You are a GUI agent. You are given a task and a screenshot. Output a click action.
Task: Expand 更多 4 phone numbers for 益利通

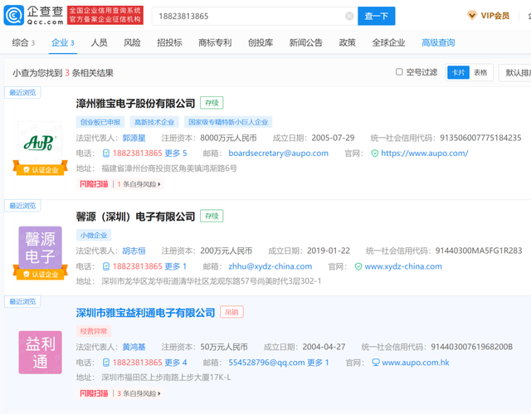(x=176, y=363)
